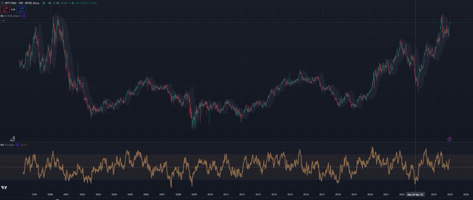This screenshot has width=473, height=200.
Task: Click the 1999 label on time axis
Action: [x=34, y=194]
